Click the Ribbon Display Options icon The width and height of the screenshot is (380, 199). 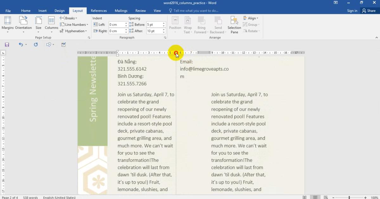tap(336, 3)
